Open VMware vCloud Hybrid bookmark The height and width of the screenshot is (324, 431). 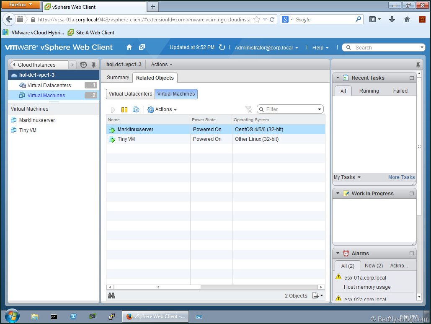(33, 32)
